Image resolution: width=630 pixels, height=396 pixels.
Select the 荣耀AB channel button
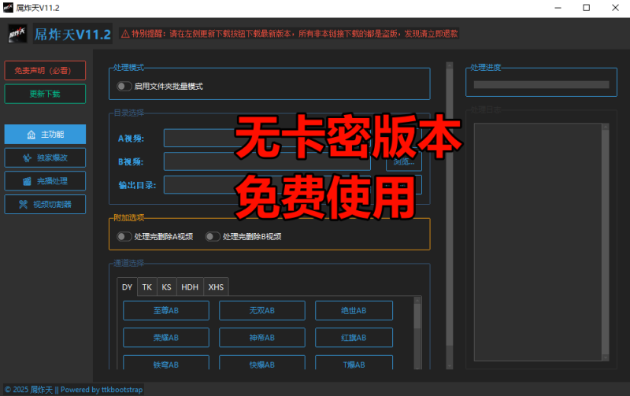[x=166, y=338]
